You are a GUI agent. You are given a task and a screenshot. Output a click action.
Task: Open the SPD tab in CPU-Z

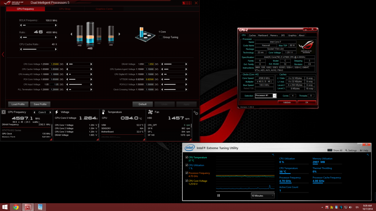point(283,35)
